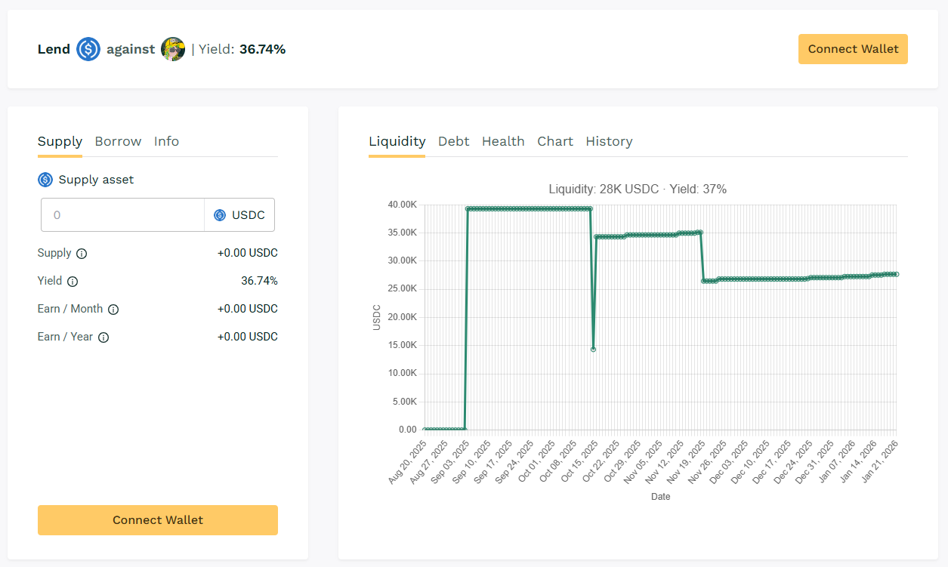The image size is (948, 567).
Task: Click the supply amount input field
Action: [x=122, y=215]
